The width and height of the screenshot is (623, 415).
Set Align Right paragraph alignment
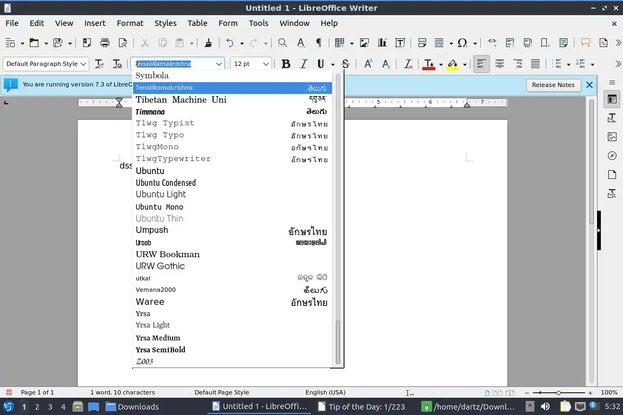point(518,64)
